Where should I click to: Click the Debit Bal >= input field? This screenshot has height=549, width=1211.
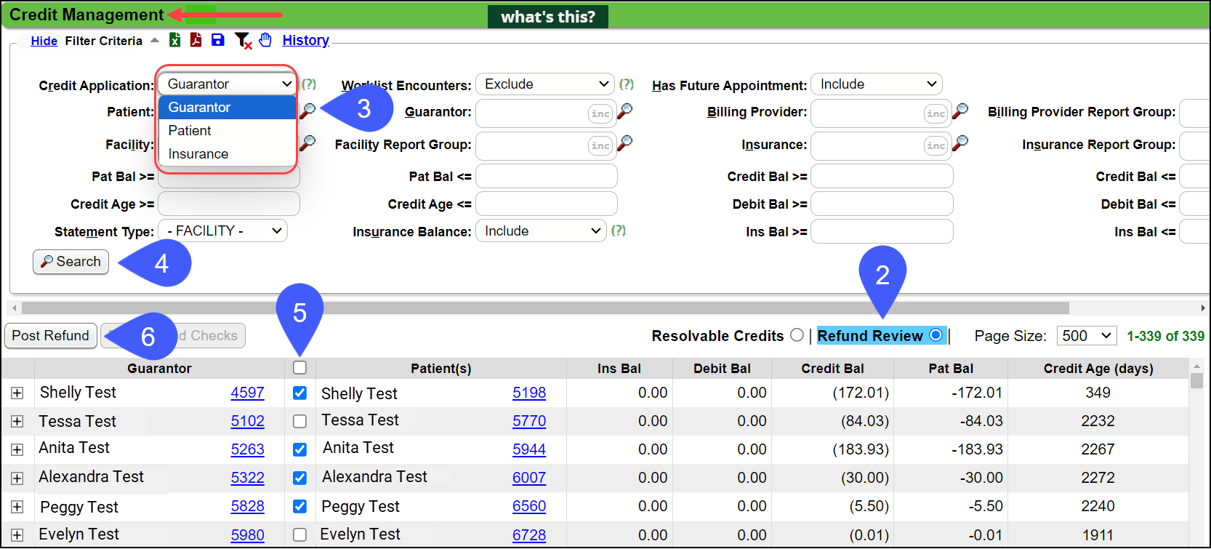[x=882, y=204]
